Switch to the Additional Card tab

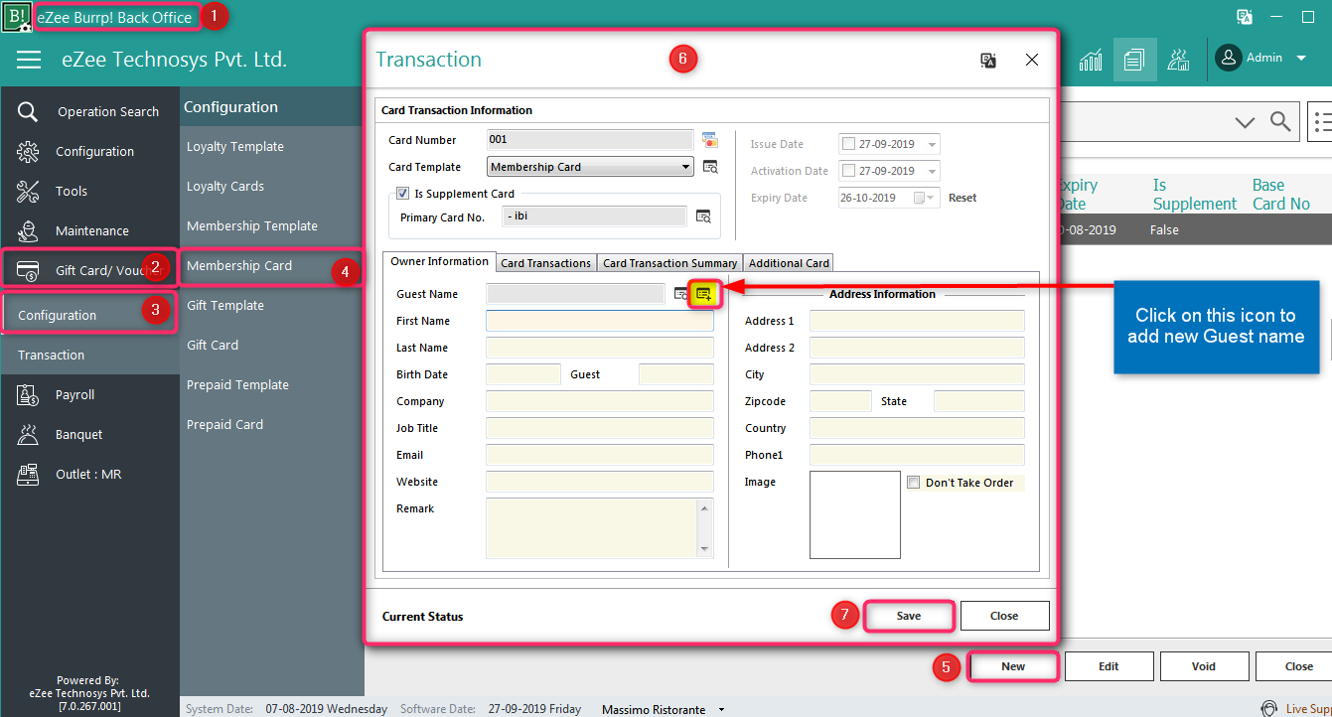(x=789, y=263)
